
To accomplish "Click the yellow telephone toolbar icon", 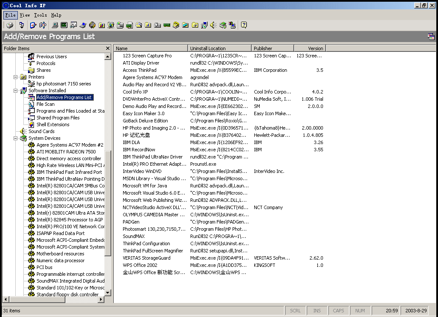I will tap(176, 25).
